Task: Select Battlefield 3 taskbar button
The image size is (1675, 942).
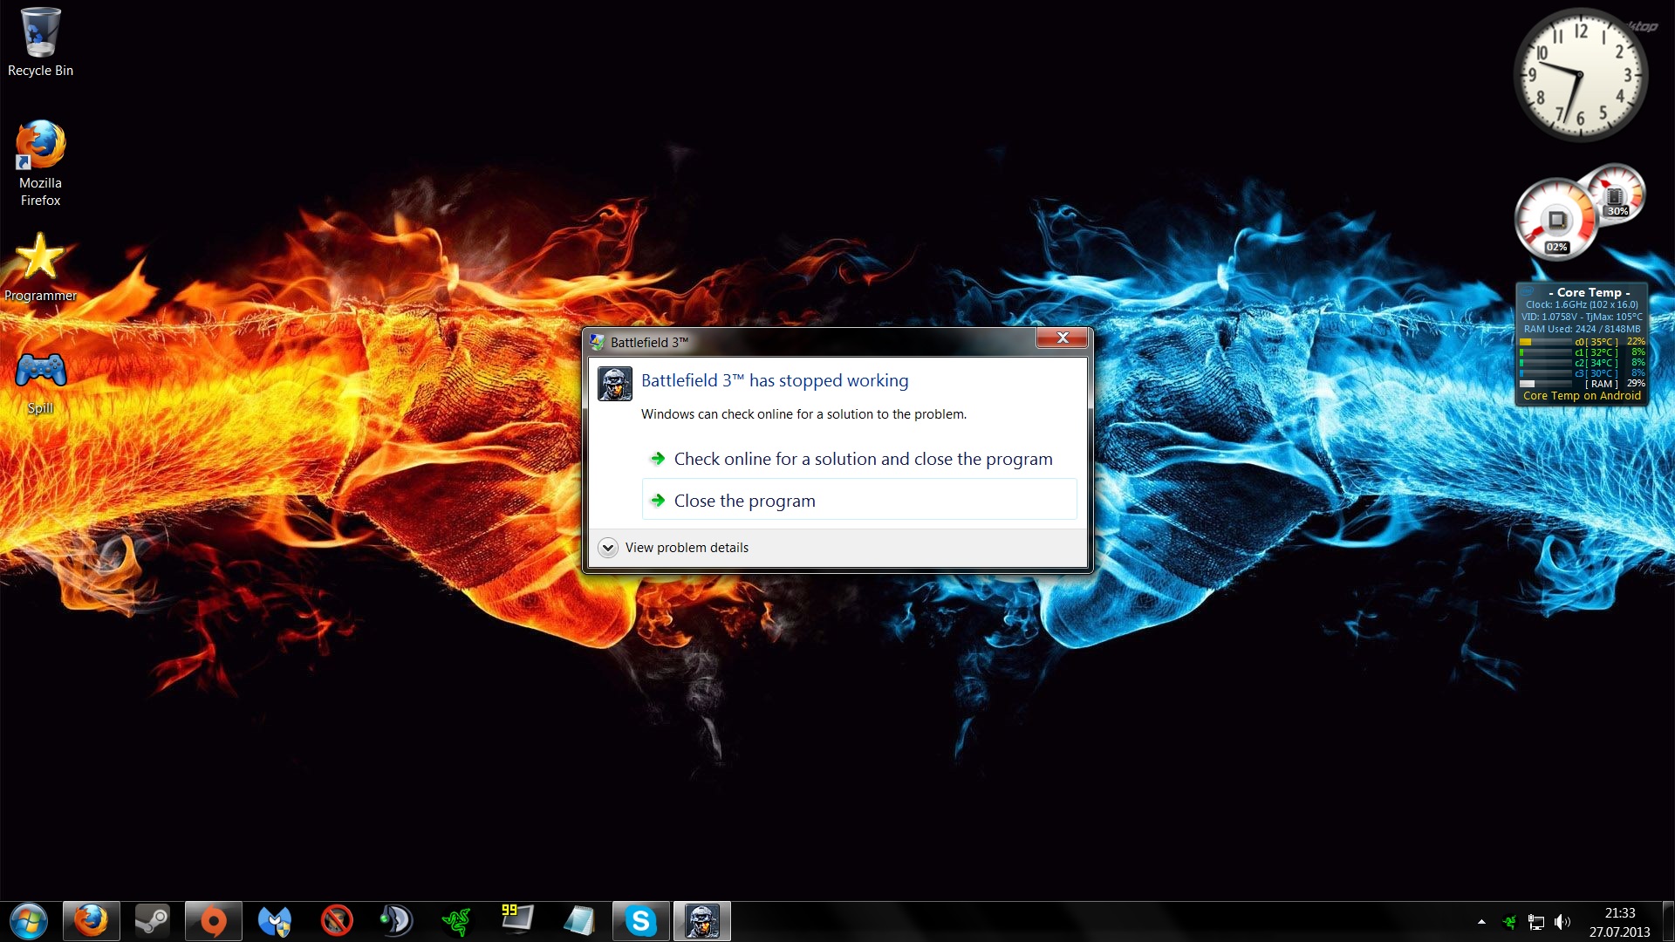Action: point(701,921)
